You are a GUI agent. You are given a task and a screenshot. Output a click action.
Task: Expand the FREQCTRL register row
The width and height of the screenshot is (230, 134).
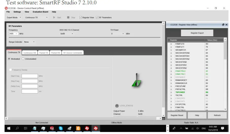[171, 89]
